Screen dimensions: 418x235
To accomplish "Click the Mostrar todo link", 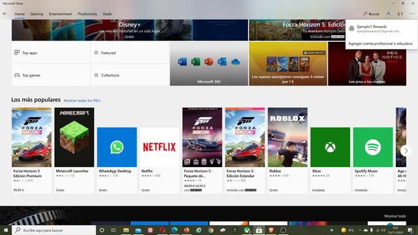I will (395, 216).
